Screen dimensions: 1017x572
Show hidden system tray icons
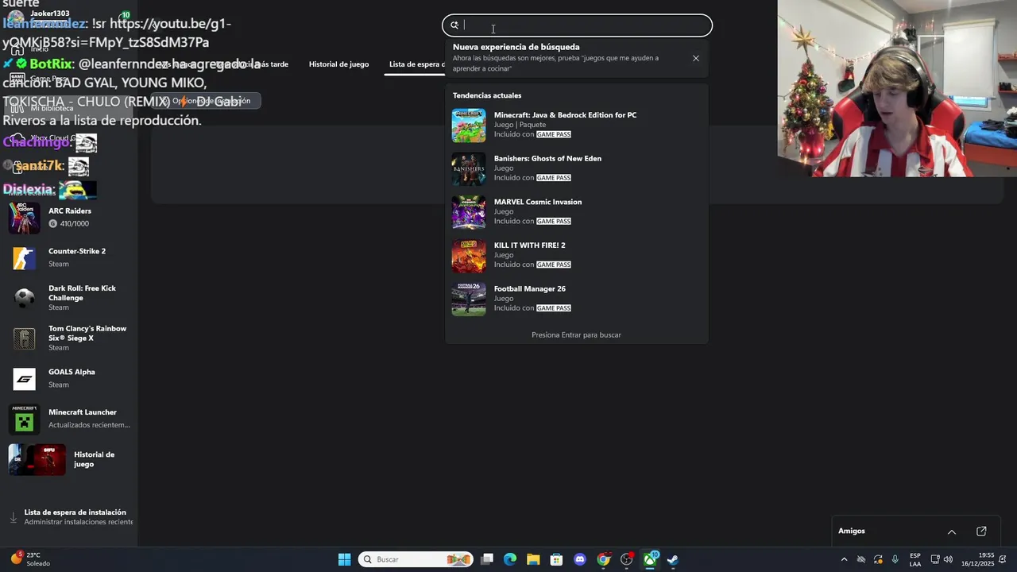click(x=844, y=559)
